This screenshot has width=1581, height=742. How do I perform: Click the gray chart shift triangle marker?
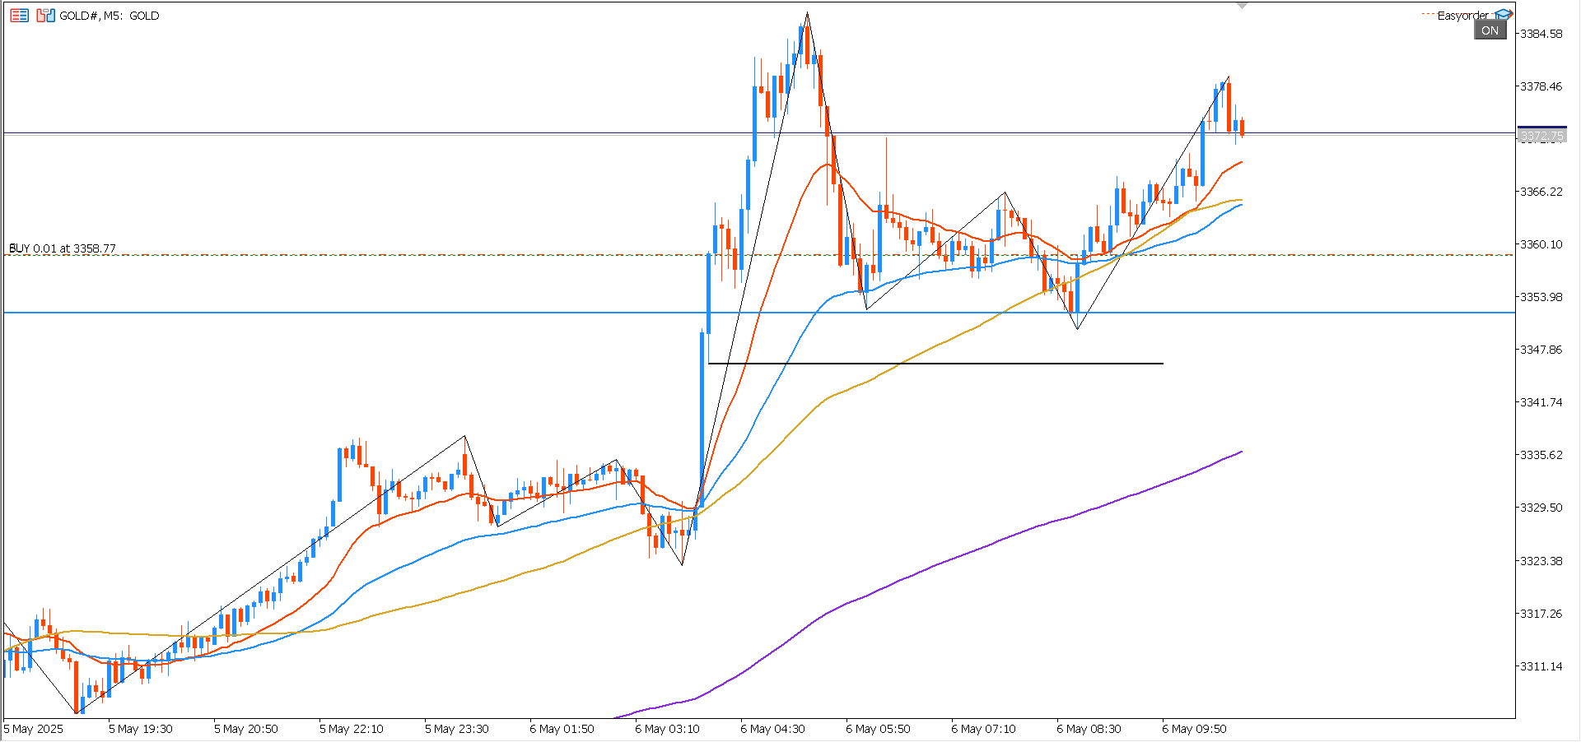coord(1243,6)
